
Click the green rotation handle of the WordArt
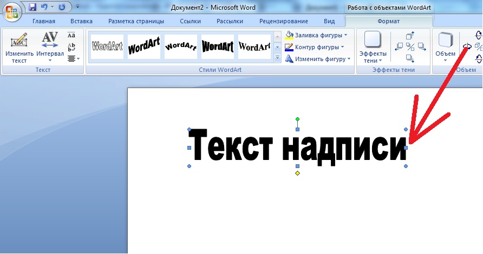[298, 119]
